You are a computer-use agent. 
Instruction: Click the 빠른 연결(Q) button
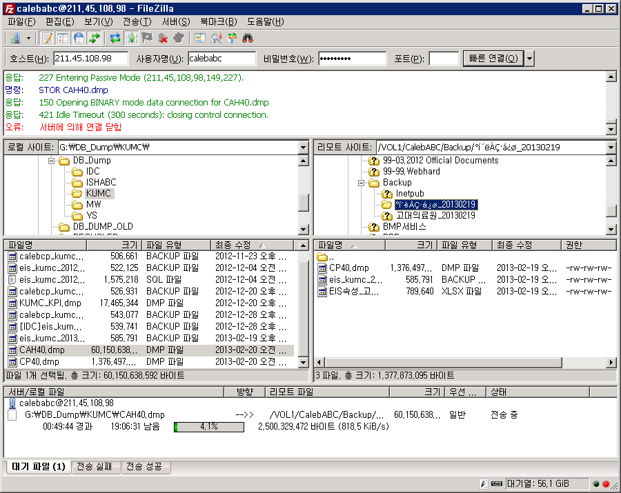[x=493, y=59]
